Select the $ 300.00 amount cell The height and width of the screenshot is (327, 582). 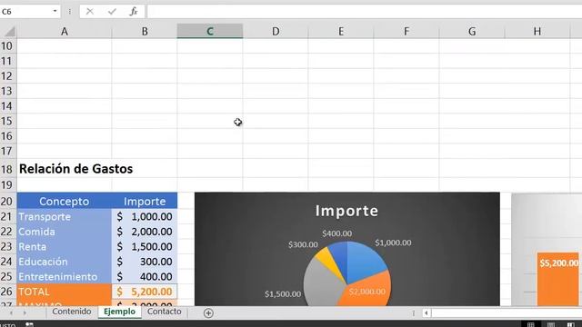tap(145, 262)
